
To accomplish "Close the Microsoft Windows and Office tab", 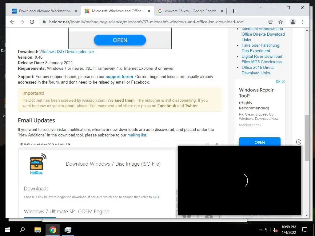I will [149, 11].
